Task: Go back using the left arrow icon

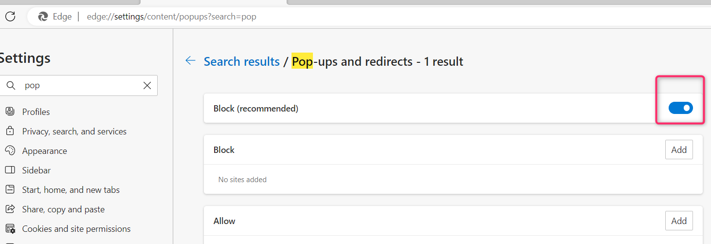Action: pyautogui.click(x=190, y=61)
